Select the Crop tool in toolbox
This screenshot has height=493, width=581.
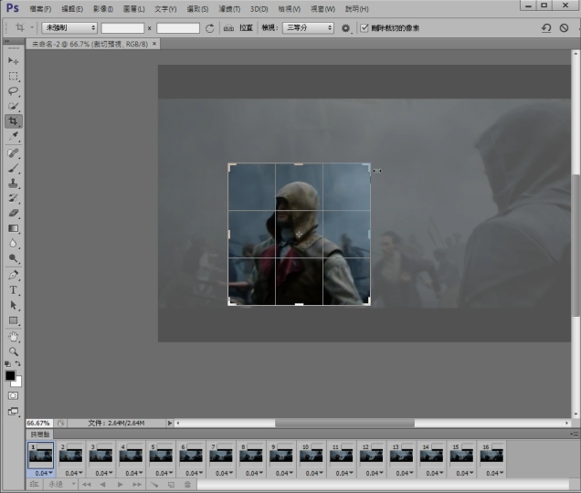[13, 121]
